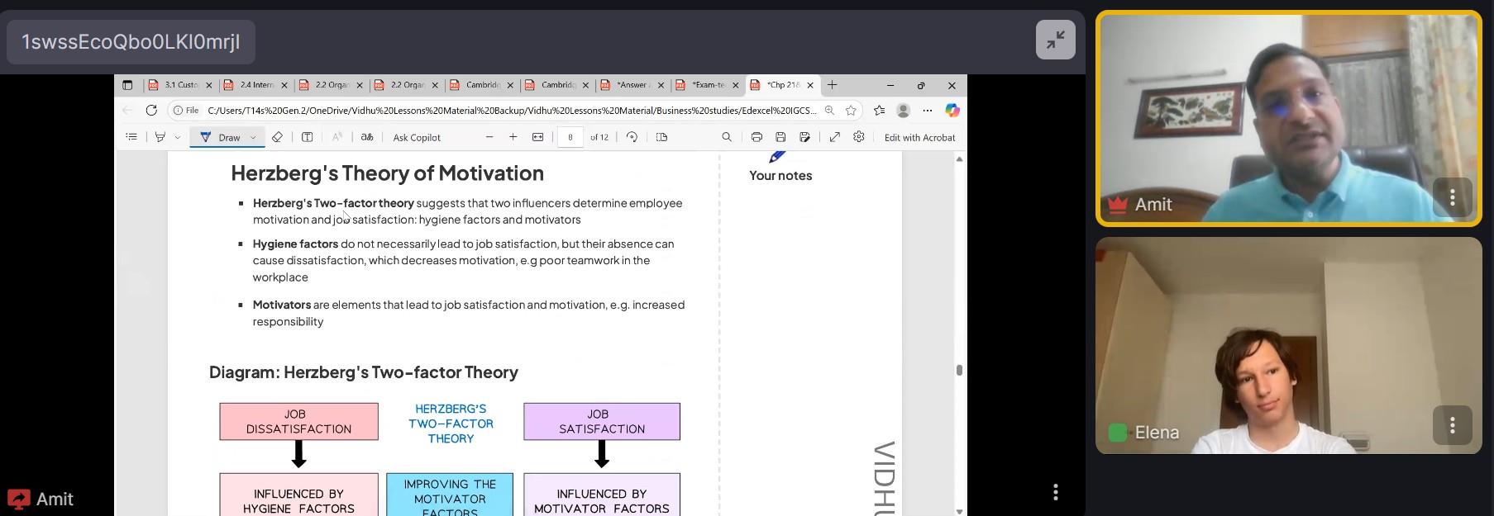Select the Erase tool in PDF toolbar
This screenshot has width=1494, height=516.
pyautogui.click(x=277, y=137)
